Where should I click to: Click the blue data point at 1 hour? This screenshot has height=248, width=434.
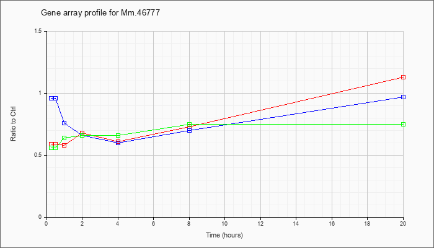64,123
